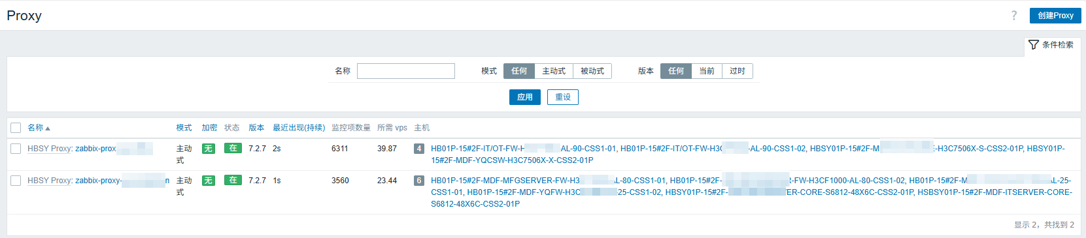
Task: Click the last seen value 2s
Action: [277, 149]
